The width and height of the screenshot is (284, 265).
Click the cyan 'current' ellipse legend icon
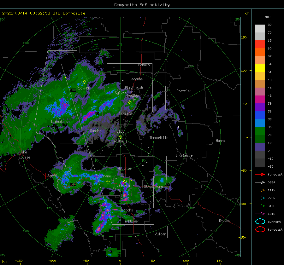260,222
